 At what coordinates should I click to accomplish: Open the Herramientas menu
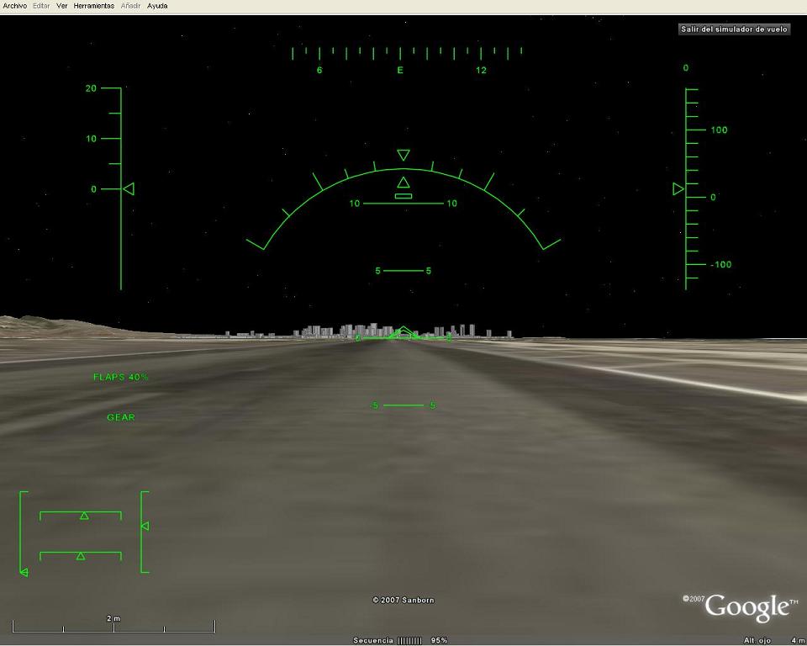tap(94, 6)
